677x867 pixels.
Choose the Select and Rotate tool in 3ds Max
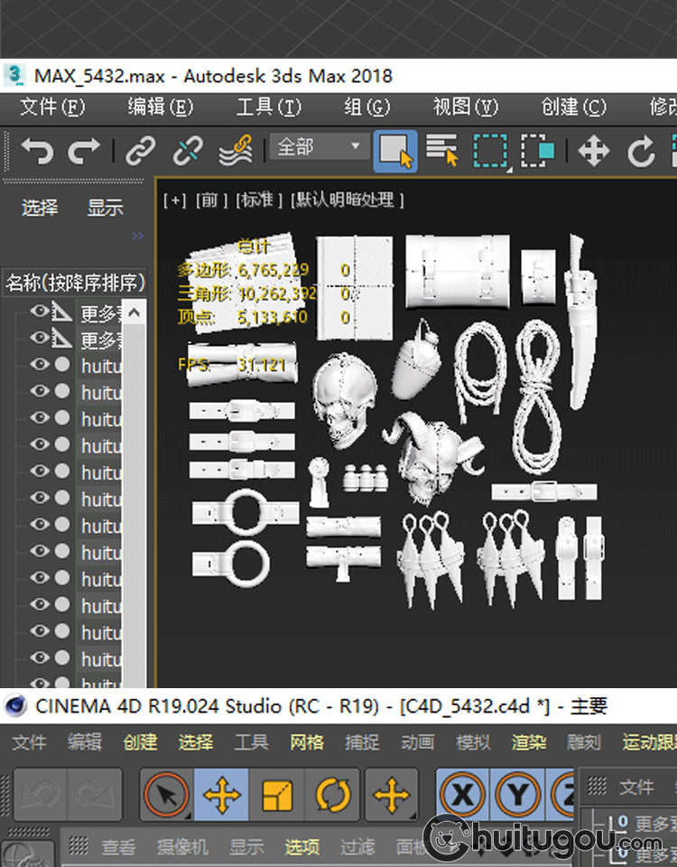pyautogui.click(x=641, y=151)
